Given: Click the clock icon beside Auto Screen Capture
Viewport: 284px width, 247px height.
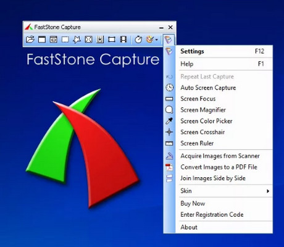Looking at the screenshot, I should coord(169,88).
